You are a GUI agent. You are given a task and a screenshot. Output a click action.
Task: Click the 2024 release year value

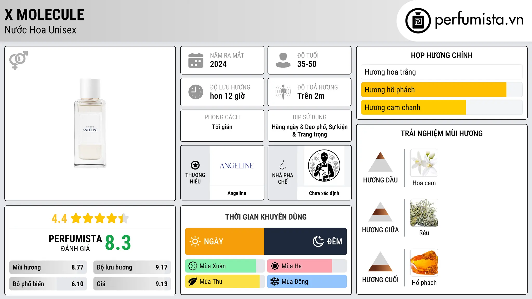coord(218,64)
